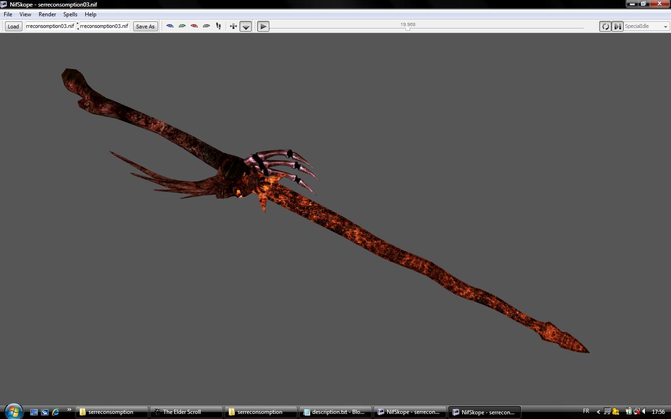Restore down the NifSkope window
Screen dimensions: 671x419
644,4
